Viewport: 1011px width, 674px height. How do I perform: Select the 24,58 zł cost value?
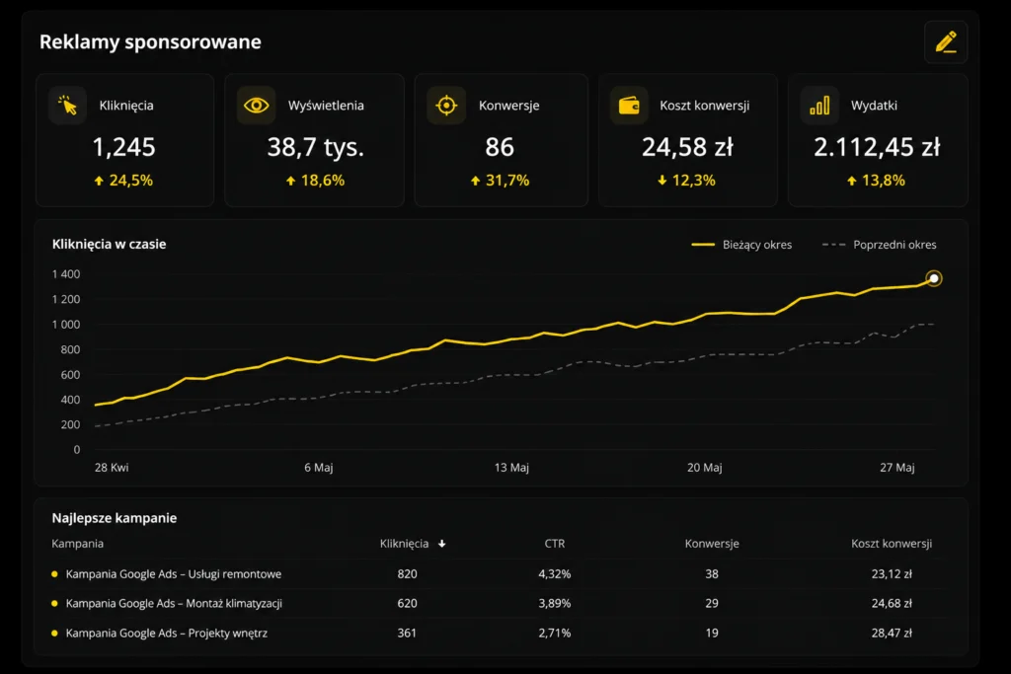point(687,148)
